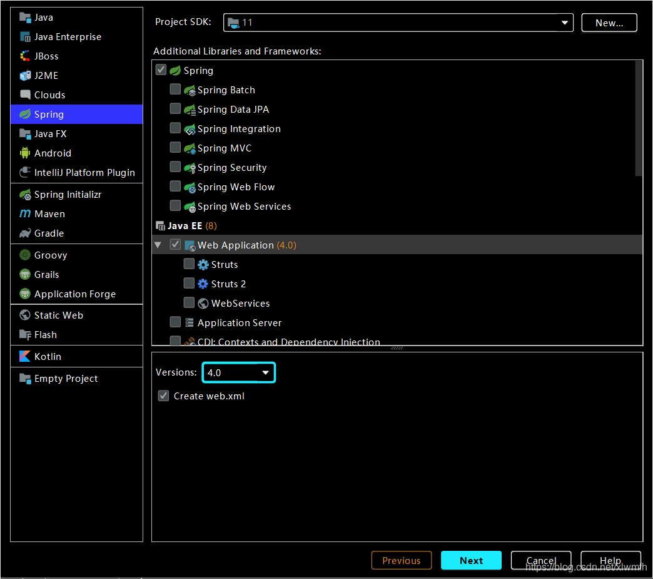Check the Application Server checkbox
Viewport: 653px width, 579px height.
(x=175, y=322)
